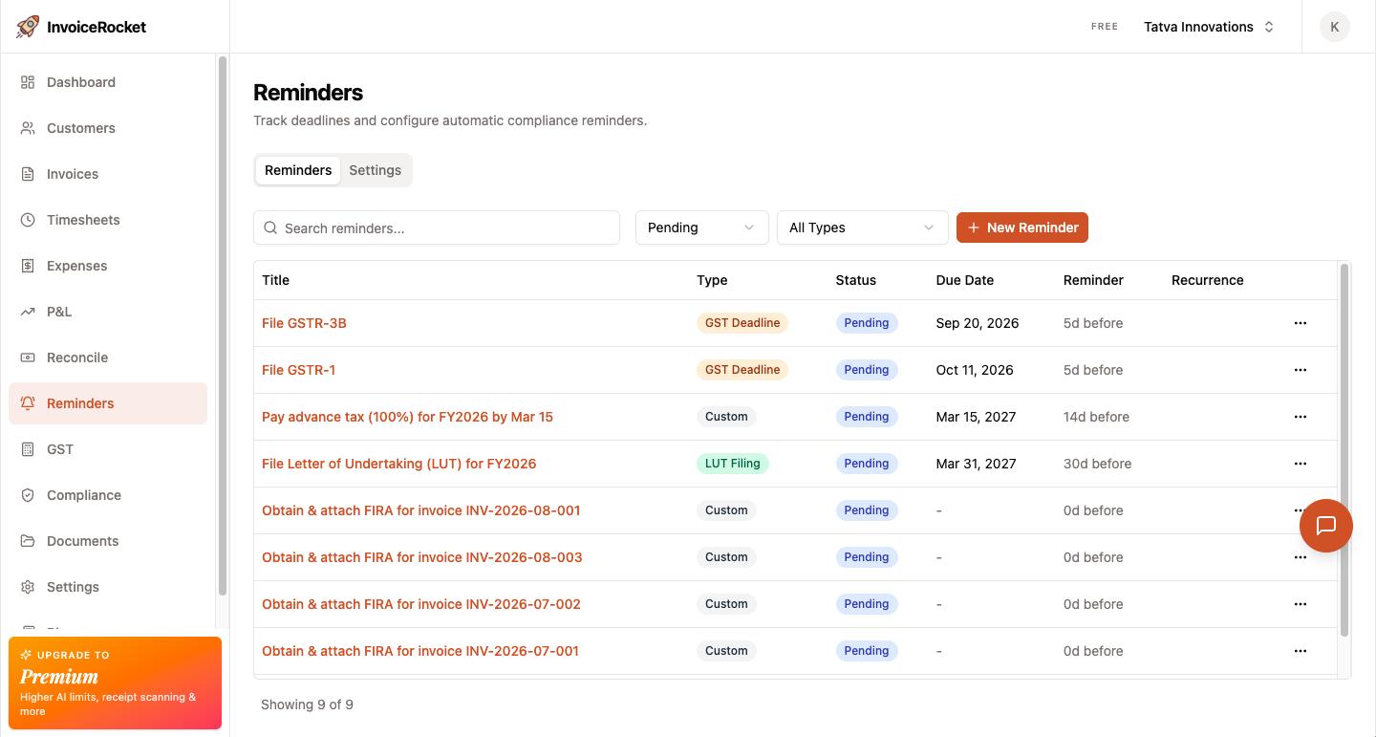Open the Pay advance tax FY2026 reminder
Image resolution: width=1376 pixels, height=737 pixels.
pyautogui.click(x=407, y=417)
